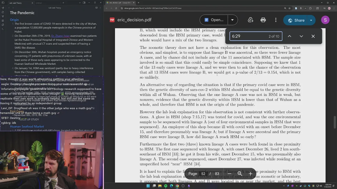The height and width of the screenshot is (189, 337).
Task: Open the PDF with Google Docs button
Action: click(214, 20)
